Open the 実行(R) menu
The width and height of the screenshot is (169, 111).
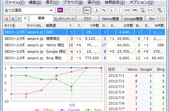coord(94,2)
